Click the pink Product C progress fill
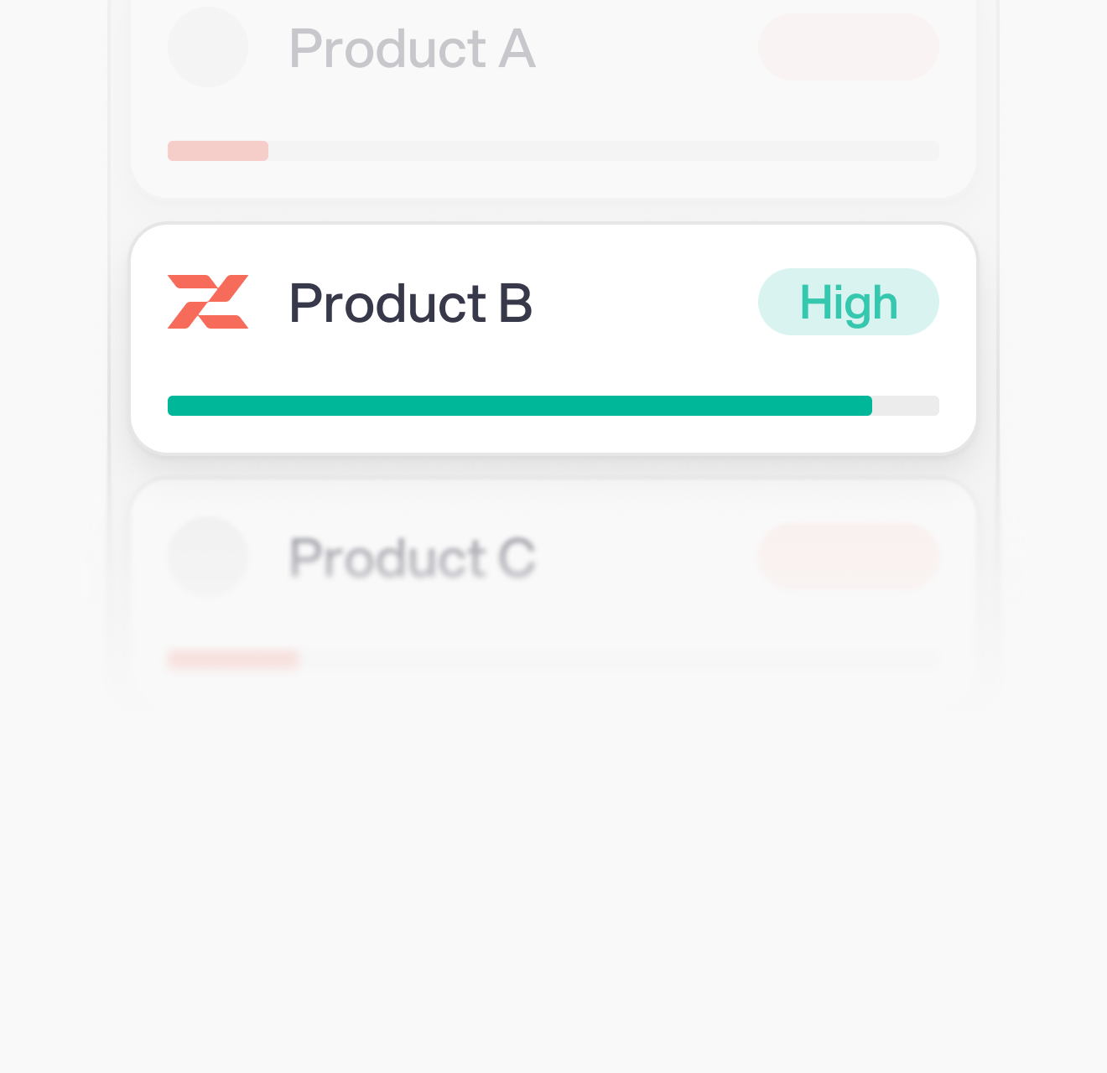Viewport: 1107px width, 1073px height. [233, 660]
